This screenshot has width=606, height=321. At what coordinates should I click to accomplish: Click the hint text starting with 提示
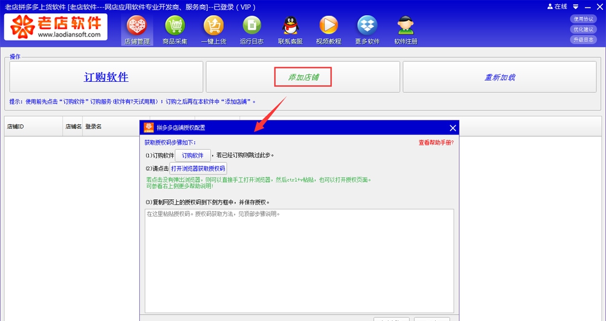click(133, 102)
